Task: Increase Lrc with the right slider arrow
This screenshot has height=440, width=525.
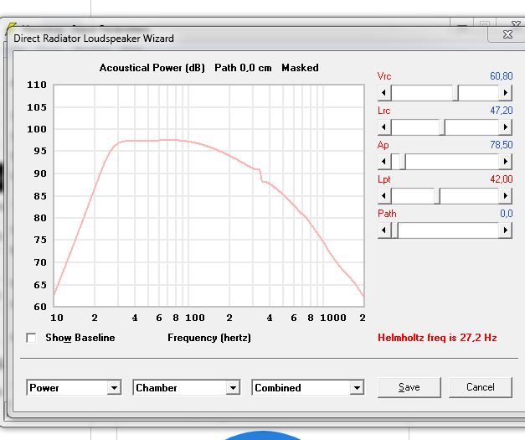Action: (x=505, y=127)
